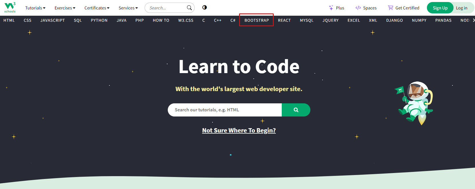The height and width of the screenshot is (189, 475).
Task: Open the BOOTSTRAP tutorial
Action: [x=257, y=20]
